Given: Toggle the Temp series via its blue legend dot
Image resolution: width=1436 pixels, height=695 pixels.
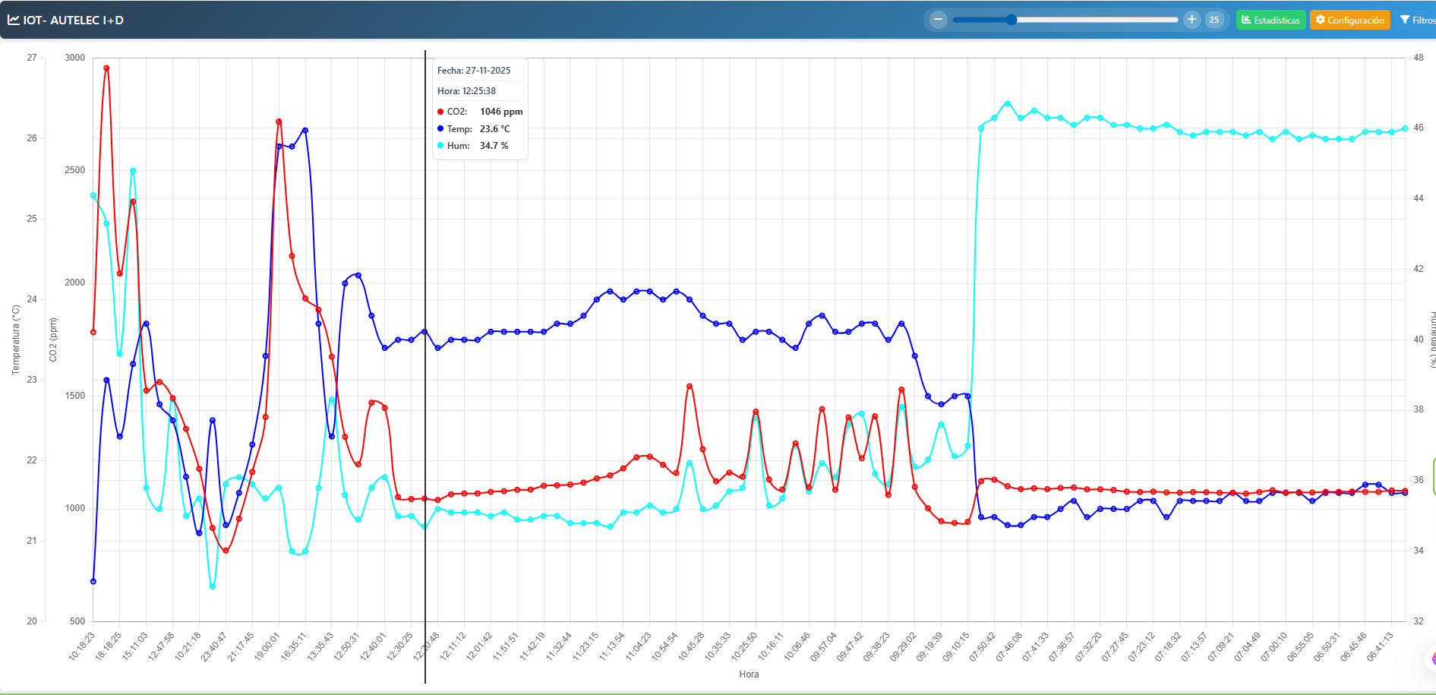Looking at the screenshot, I should click(440, 128).
